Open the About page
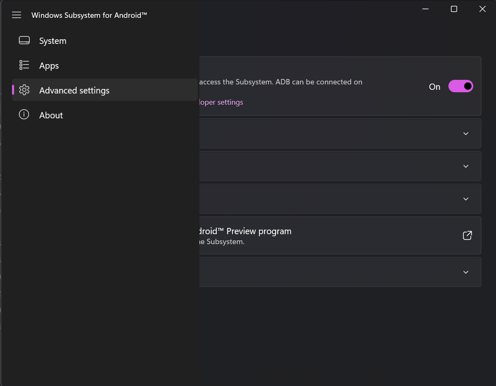 click(105, 115)
